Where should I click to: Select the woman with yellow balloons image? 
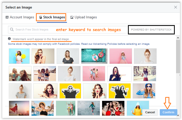coord(19,56)
